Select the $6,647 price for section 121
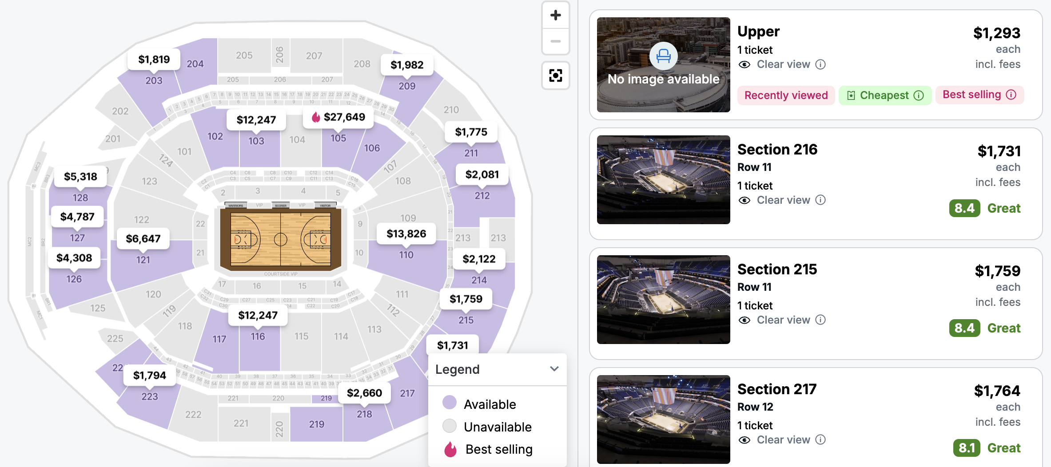The width and height of the screenshot is (1051, 467). pyautogui.click(x=143, y=239)
